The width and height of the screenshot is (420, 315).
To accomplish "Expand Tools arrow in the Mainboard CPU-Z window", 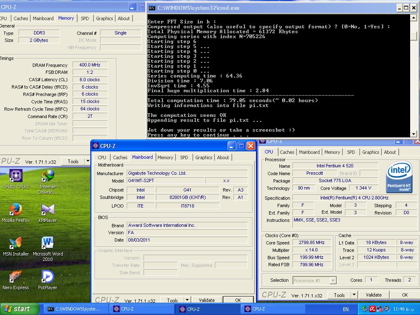I will pos(187,300).
